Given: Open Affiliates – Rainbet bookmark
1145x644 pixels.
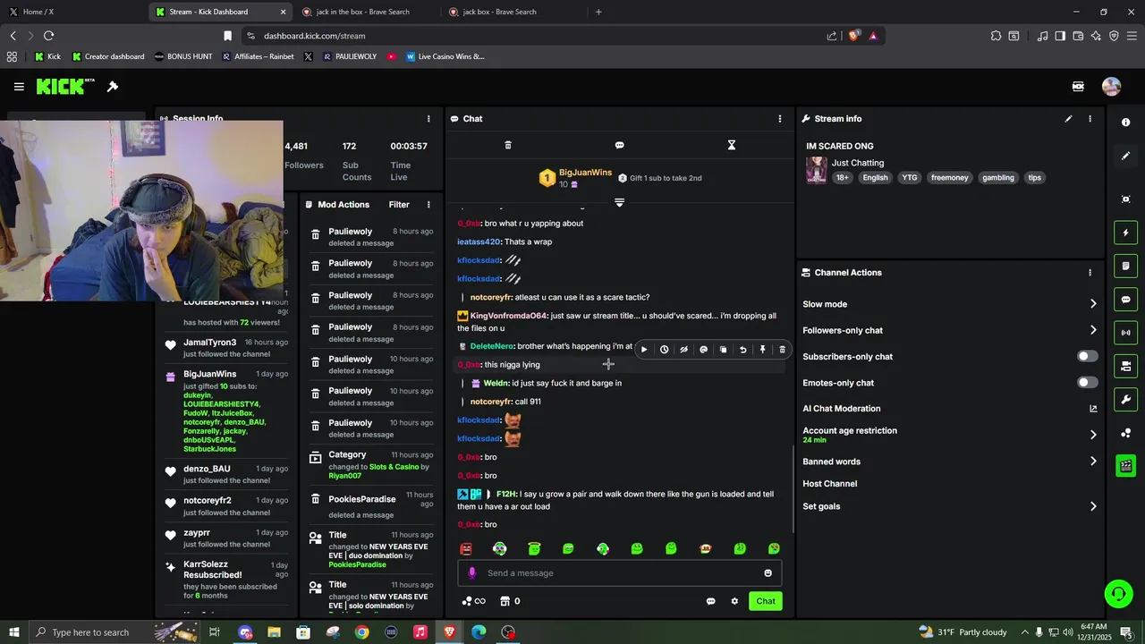Looking at the screenshot, I should [257, 56].
